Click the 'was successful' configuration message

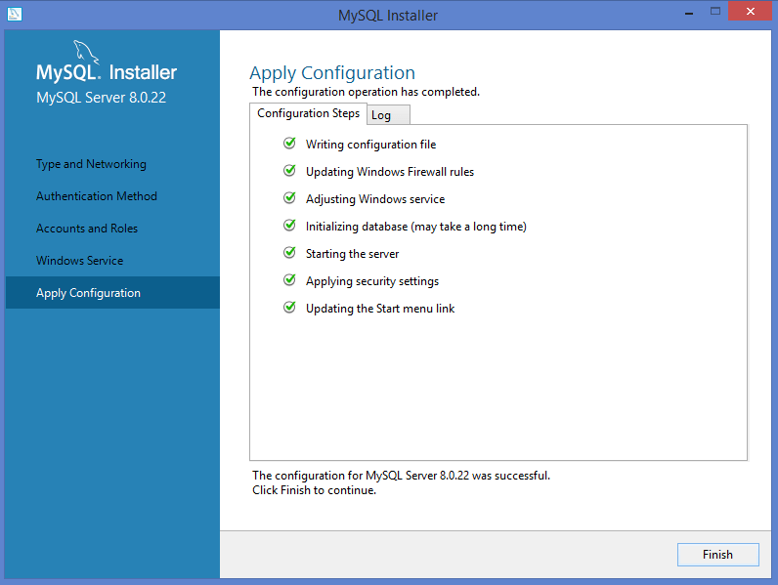click(x=401, y=476)
